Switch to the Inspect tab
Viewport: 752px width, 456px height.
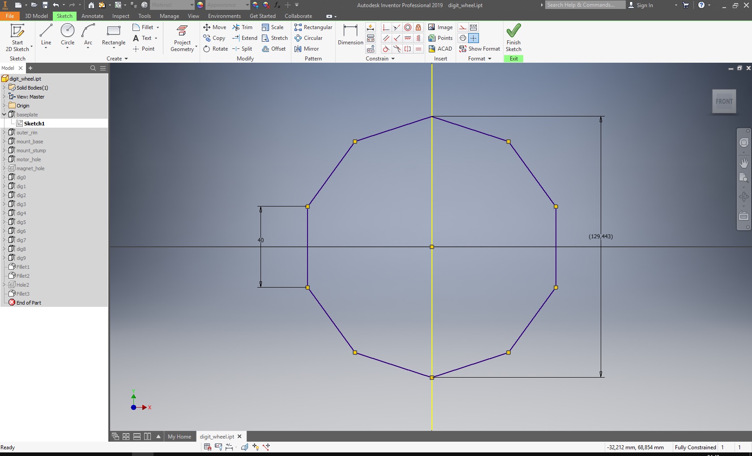coord(120,16)
